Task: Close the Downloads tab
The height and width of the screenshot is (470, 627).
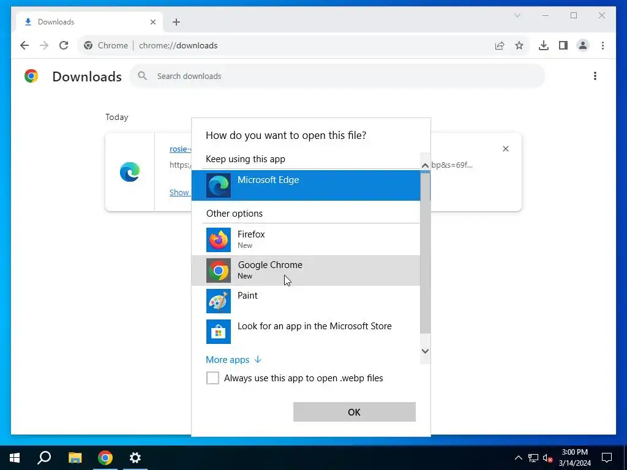Action: (x=152, y=22)
